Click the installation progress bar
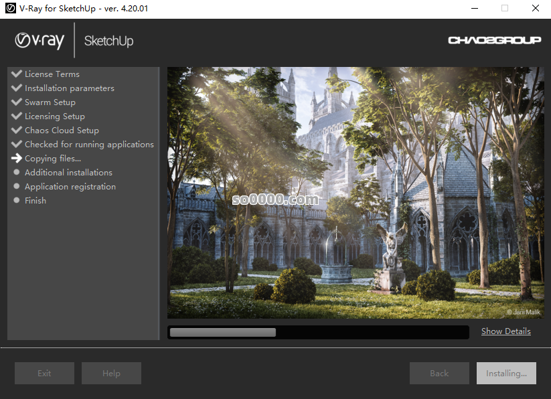The image size is (551, 399). click(318, 332)
